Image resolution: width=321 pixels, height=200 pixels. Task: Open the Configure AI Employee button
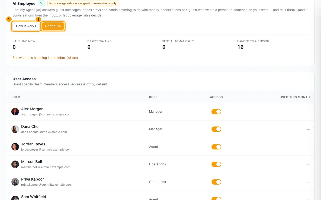point(53,26)
